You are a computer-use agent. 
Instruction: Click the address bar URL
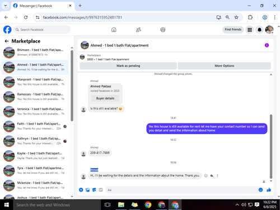82,17
